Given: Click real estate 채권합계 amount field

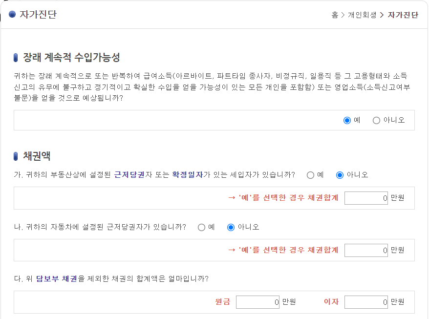Looking at the screenshot, I should point(366,198).
